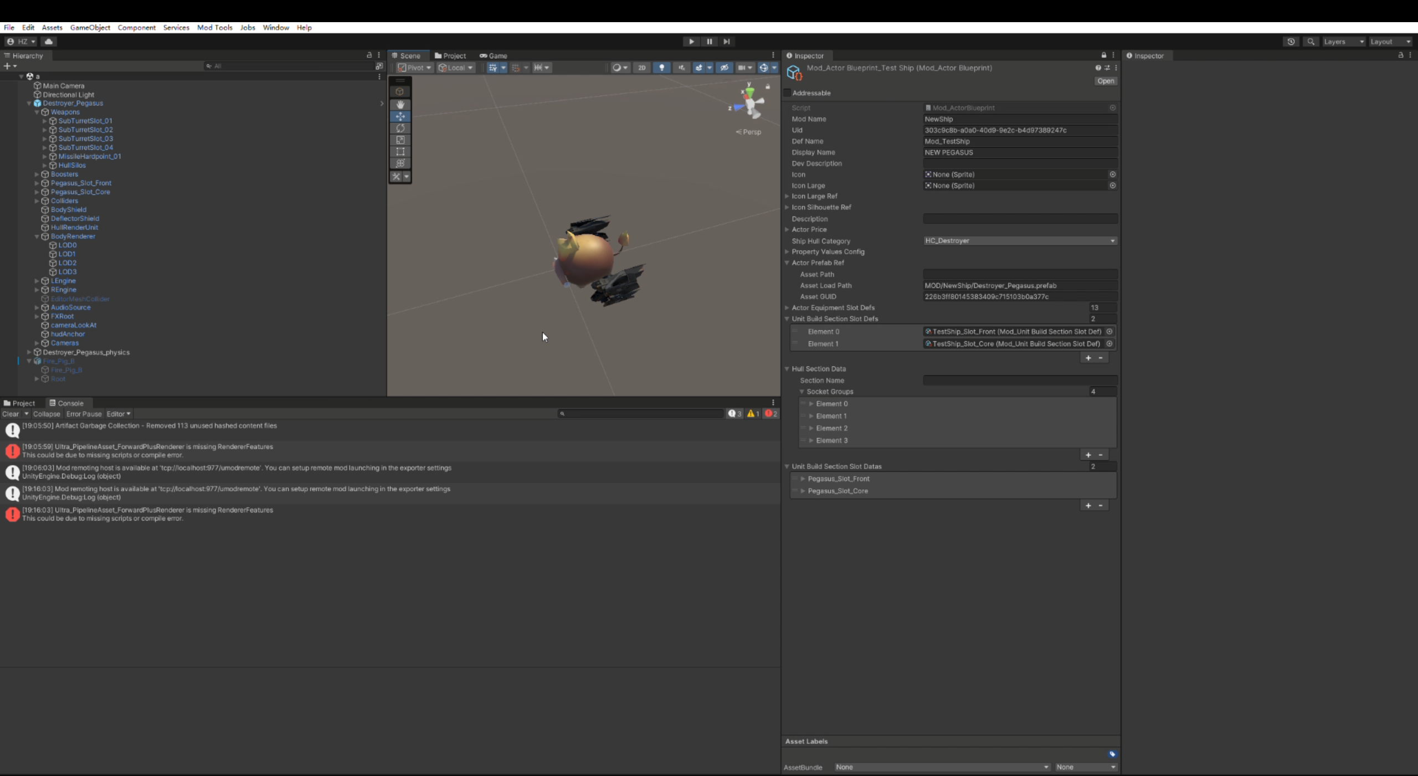Toggle error messages filter in Console
The height and width of the screenshot is (776, 1418).
tap(770, 414)
